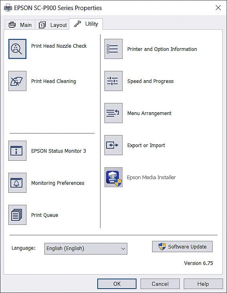Close the EPSON SC-P900 Properties window

pyautogui.click(x=218, y=8)
